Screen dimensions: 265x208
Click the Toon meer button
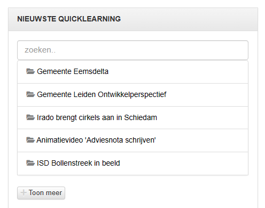(x=41, y=193)
